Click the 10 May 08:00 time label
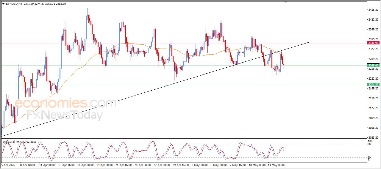 tap(257, 165)
